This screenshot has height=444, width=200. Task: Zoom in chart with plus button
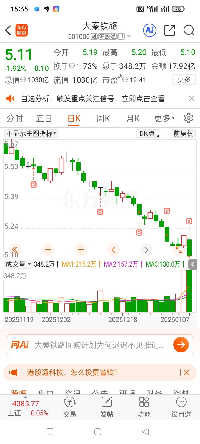pos(81,250)
